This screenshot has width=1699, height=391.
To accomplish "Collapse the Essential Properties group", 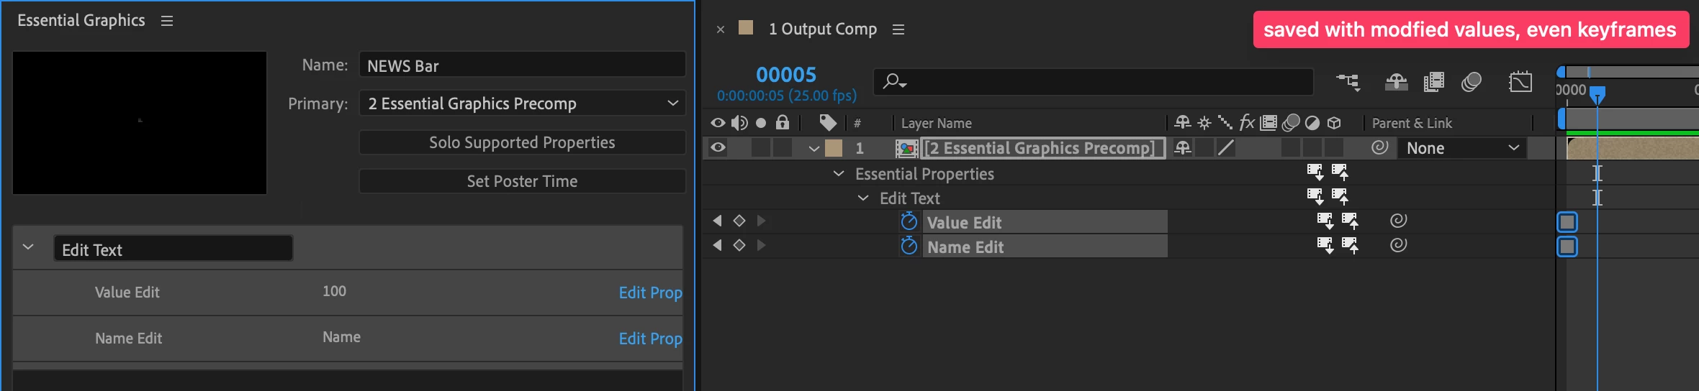I will pyautogui.click(x=838, y=173).
